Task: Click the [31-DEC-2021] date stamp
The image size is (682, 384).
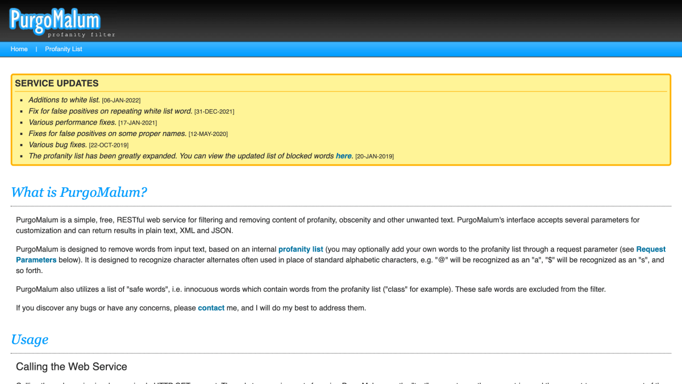Action: pyautogui.click(x=214, y=112)
